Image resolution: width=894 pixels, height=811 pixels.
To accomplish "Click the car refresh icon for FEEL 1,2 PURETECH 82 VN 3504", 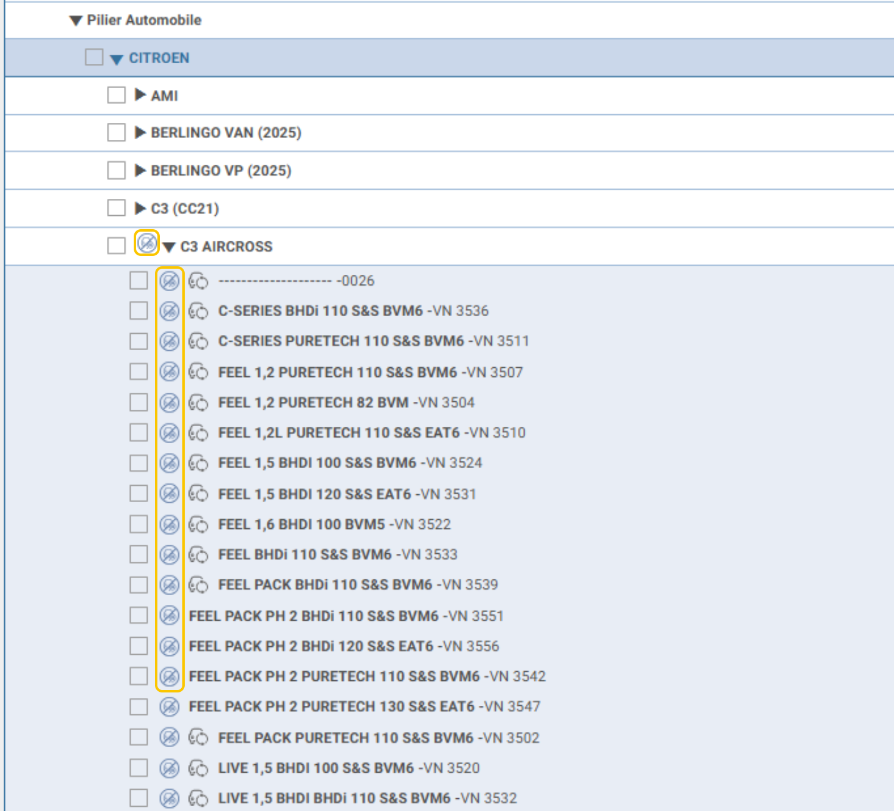I will click(x=198, y=402).
